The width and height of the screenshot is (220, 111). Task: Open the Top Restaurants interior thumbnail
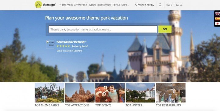click(x=171, y=93)
